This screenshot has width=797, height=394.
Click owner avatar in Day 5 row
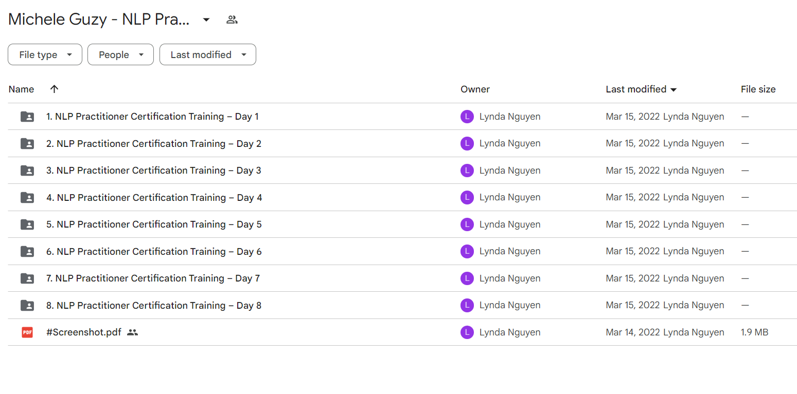[467, 224]
